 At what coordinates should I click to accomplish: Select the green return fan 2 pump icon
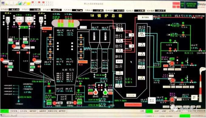click(105, 93)
